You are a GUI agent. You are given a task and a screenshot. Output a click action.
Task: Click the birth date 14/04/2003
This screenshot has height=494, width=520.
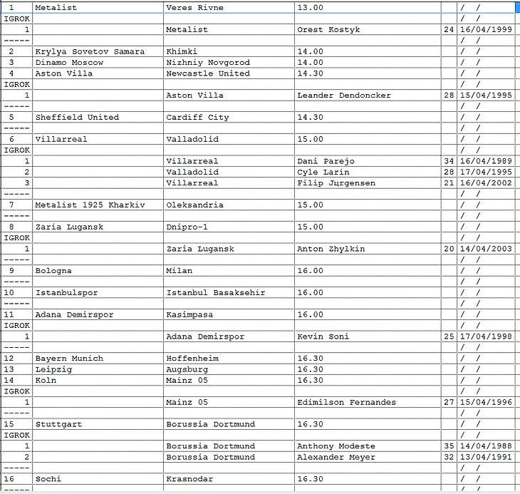point(486,249)
